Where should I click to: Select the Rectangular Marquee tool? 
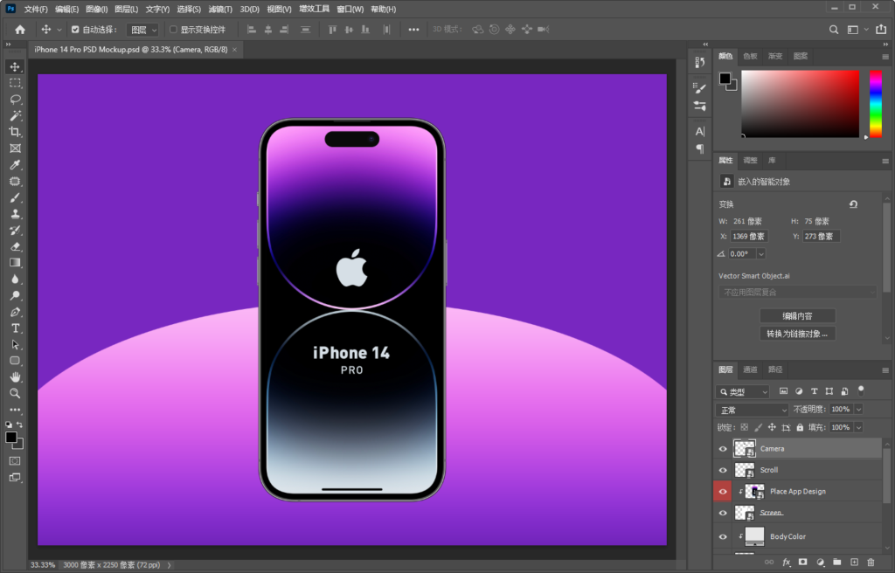click(15, 83)
